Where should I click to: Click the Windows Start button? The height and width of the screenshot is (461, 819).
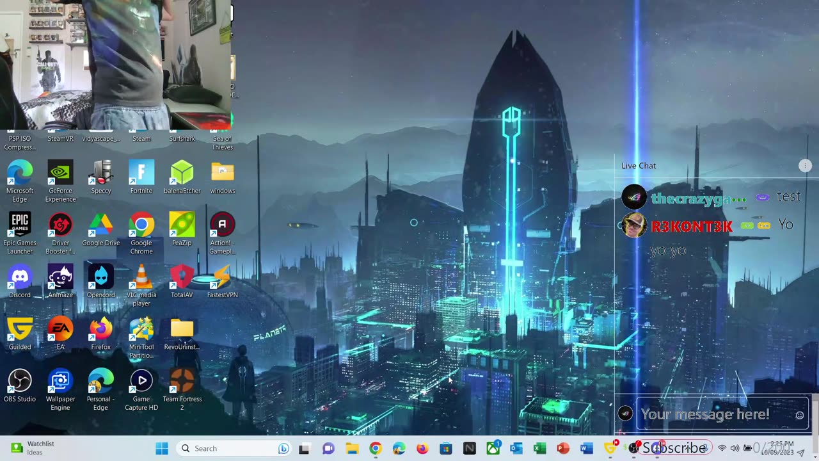point(162,448)
